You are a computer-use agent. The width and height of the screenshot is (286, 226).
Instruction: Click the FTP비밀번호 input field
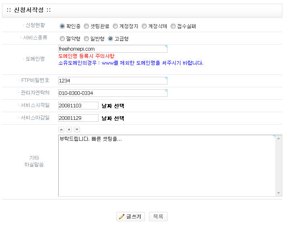(113, 81)
